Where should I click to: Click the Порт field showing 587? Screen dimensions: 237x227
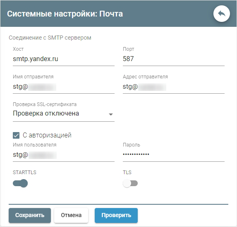[x=174, y=59]
